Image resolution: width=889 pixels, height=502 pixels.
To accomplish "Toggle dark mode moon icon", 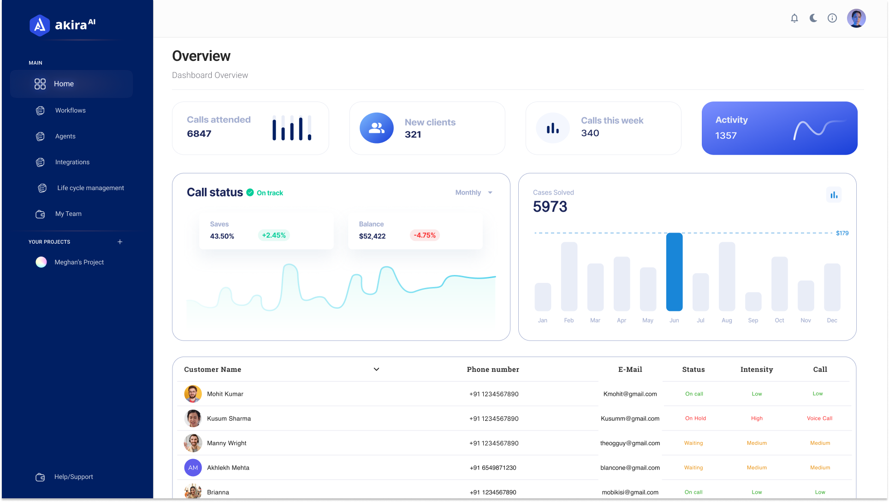I will (x=813, y=18).
